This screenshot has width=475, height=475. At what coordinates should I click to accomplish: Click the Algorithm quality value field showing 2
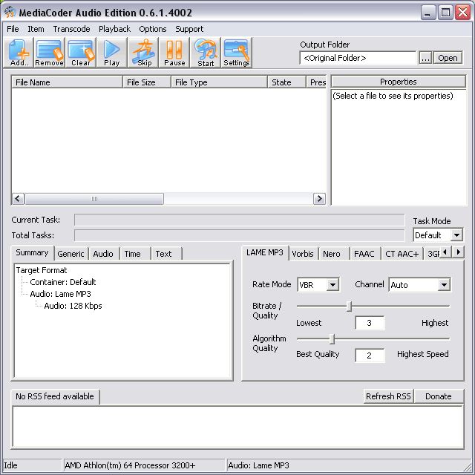370,356
